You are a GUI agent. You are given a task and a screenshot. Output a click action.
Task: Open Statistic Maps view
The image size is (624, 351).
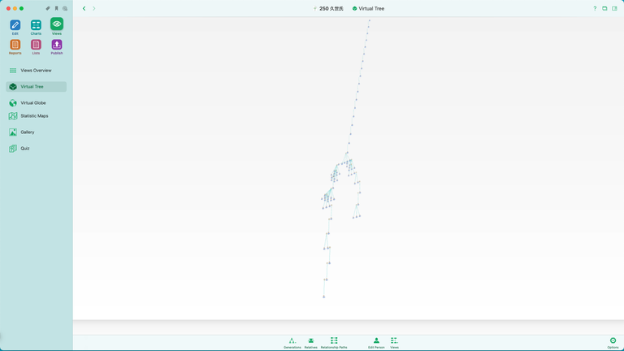point(37,116)
